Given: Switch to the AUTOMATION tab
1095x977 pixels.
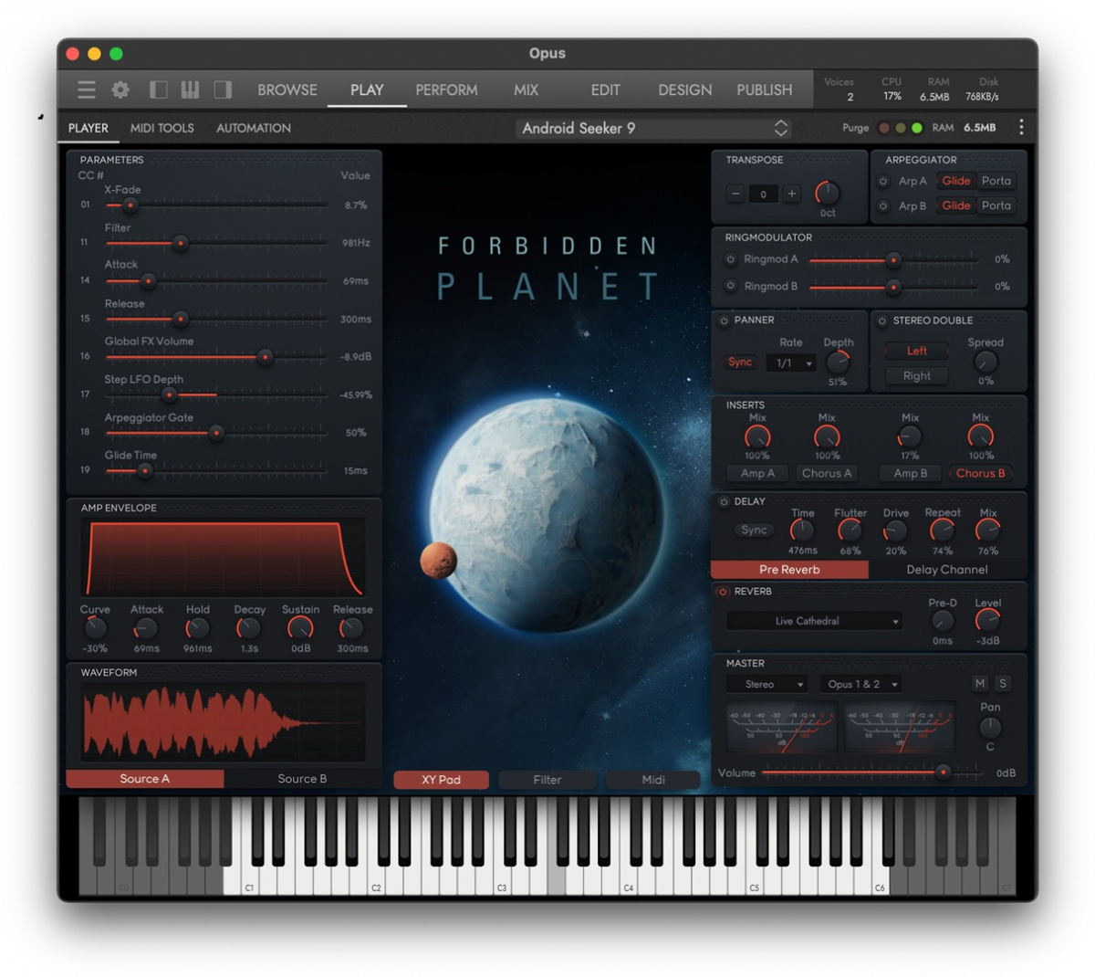Looking at the screenshot, I should click(253, 128).
